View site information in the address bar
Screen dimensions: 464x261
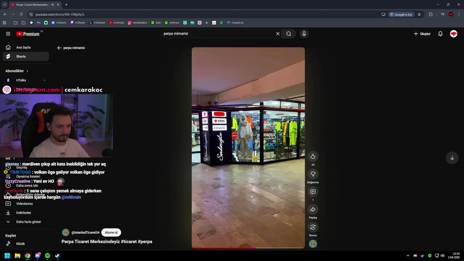tap(31, 14)
